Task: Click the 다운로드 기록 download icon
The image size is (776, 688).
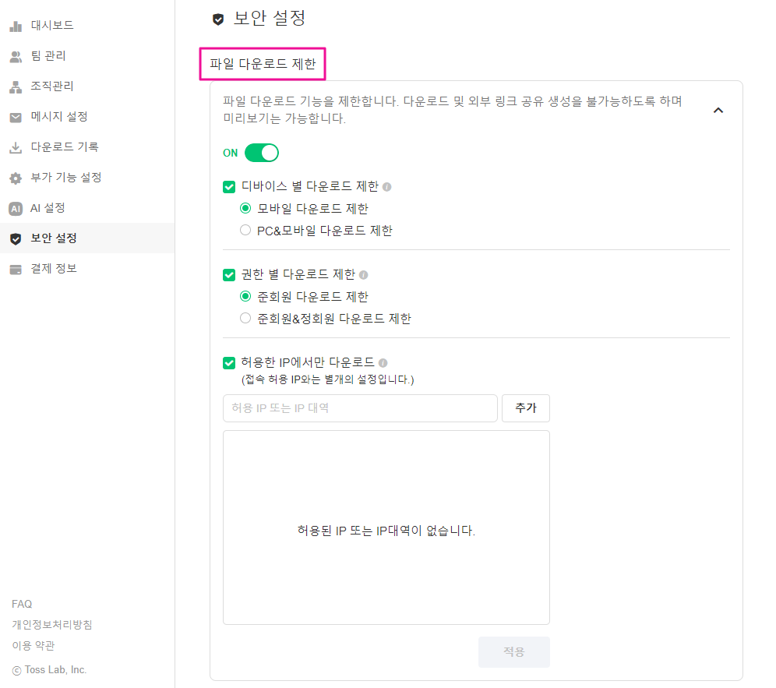Action: pos(16,147)
